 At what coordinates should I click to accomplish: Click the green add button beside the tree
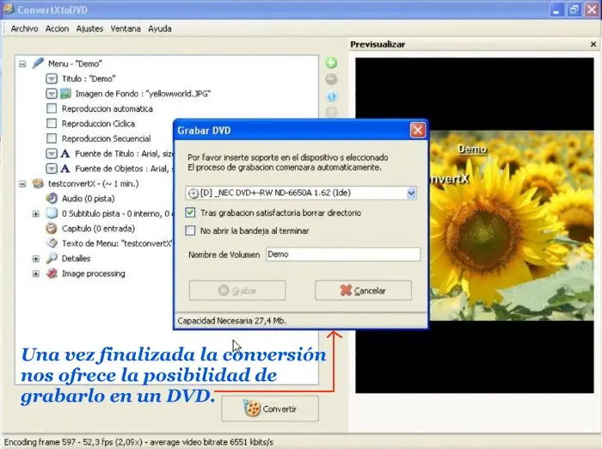click(x=331, y=63)
